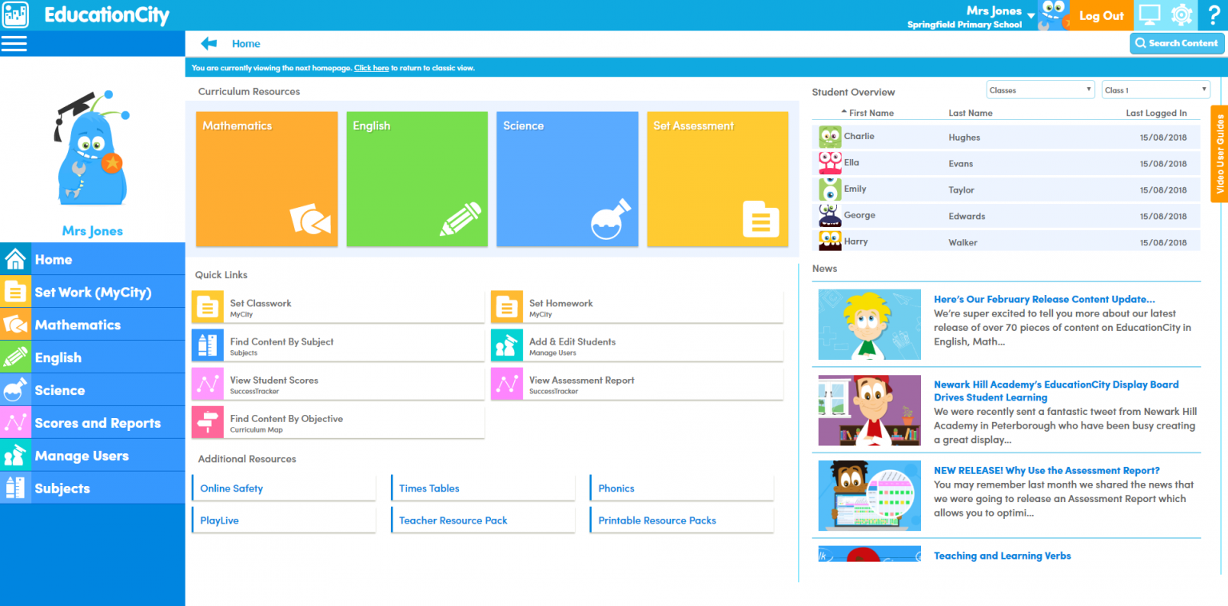
Task: Click the settings gear in the header
Action: pyautogui.click(x=1182, y=14)
